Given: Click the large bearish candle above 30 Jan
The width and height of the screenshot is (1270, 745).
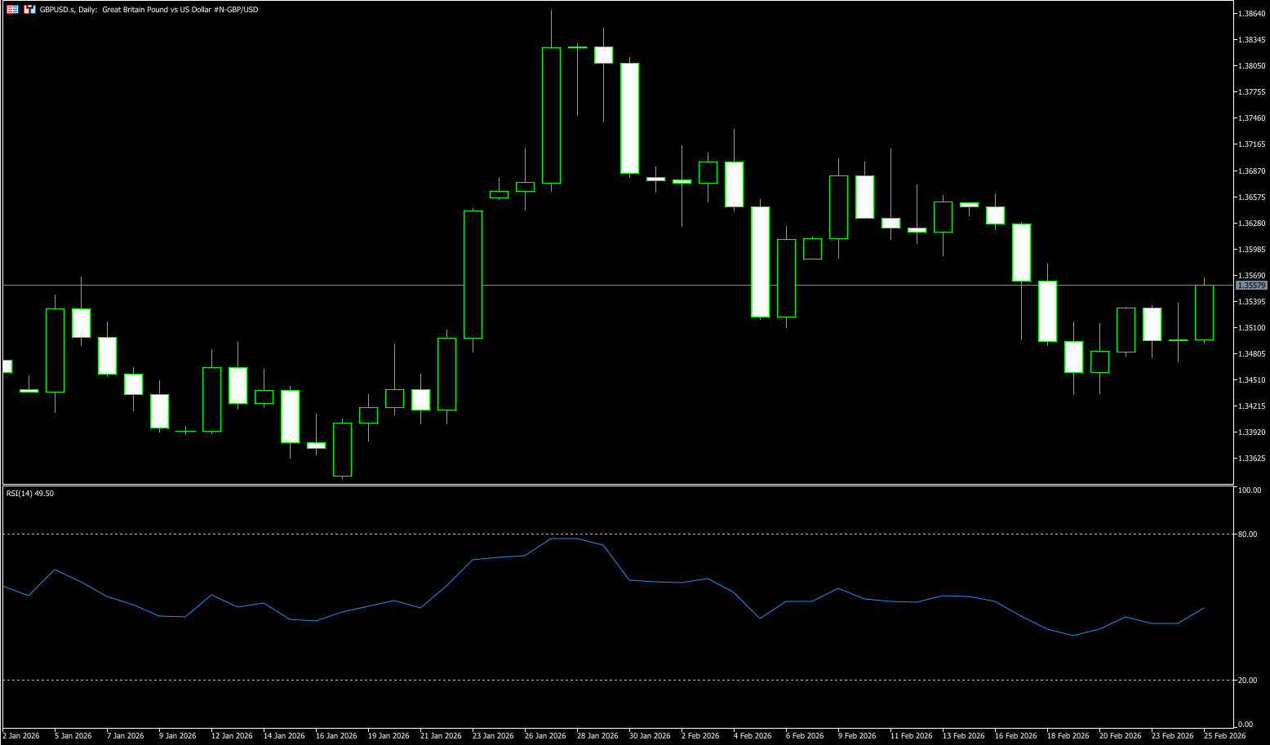Looking at the screenshot, I should click(x=629, y=118).
